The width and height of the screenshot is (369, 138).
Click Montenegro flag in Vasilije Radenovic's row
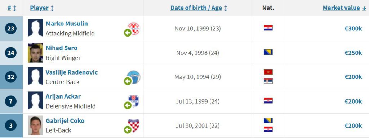[268, 72]
